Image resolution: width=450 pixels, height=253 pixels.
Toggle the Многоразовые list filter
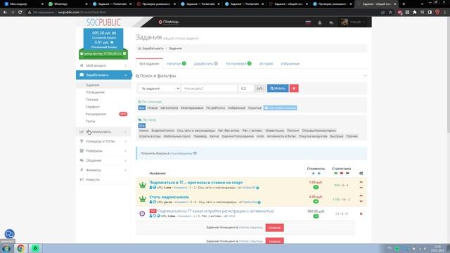click(x=192, y=108)
